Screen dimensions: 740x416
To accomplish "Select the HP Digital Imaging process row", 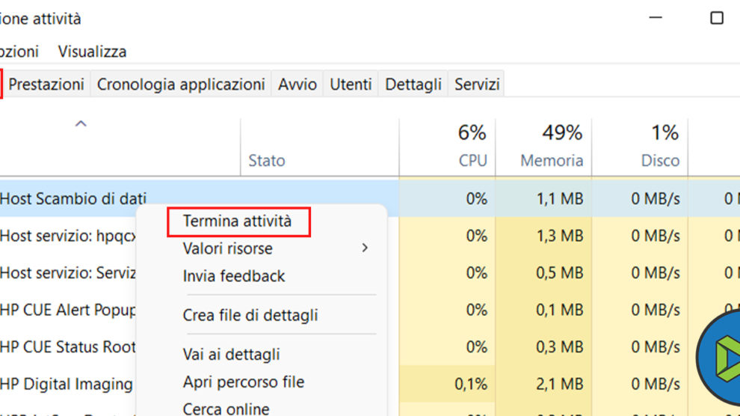I will point(67,385).
